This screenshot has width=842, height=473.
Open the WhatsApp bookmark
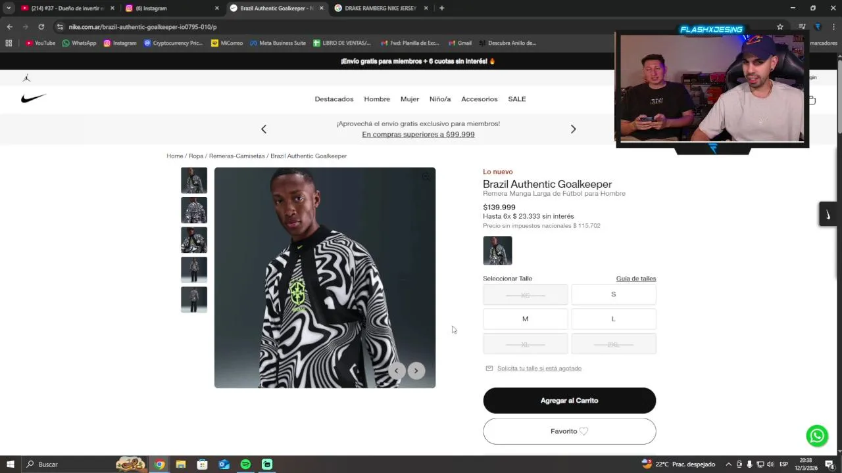[x=79, y=43]
